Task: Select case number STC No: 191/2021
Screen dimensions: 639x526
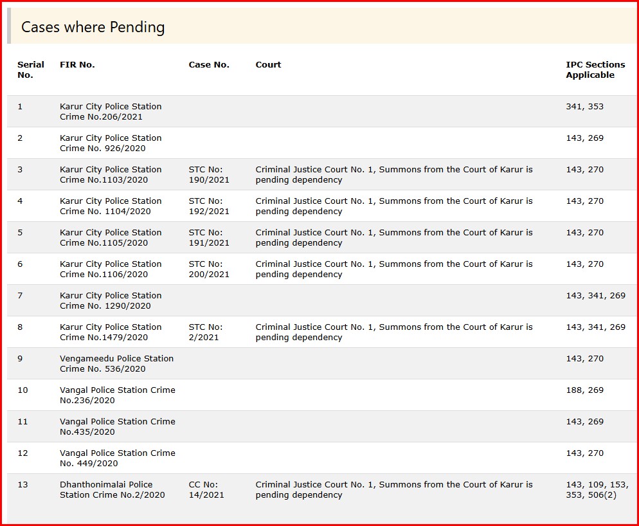Action: 209,237
